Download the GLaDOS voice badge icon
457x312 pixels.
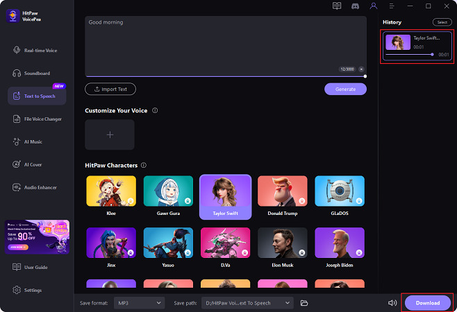pos(359,201)
